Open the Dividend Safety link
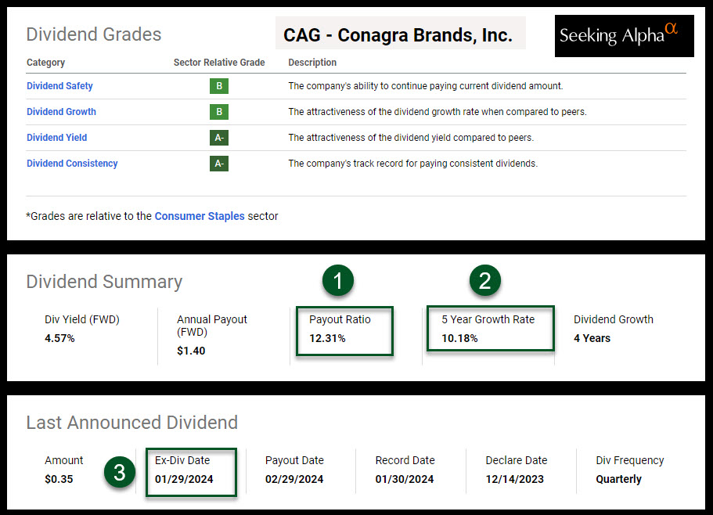Viewport: 713px width, 515px height. (x=59, y=86)
